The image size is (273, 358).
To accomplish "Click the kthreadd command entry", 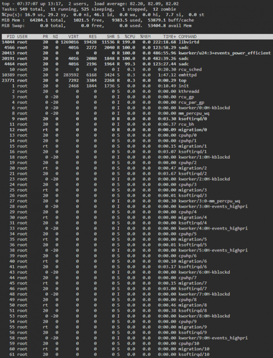I will point(189,91).
